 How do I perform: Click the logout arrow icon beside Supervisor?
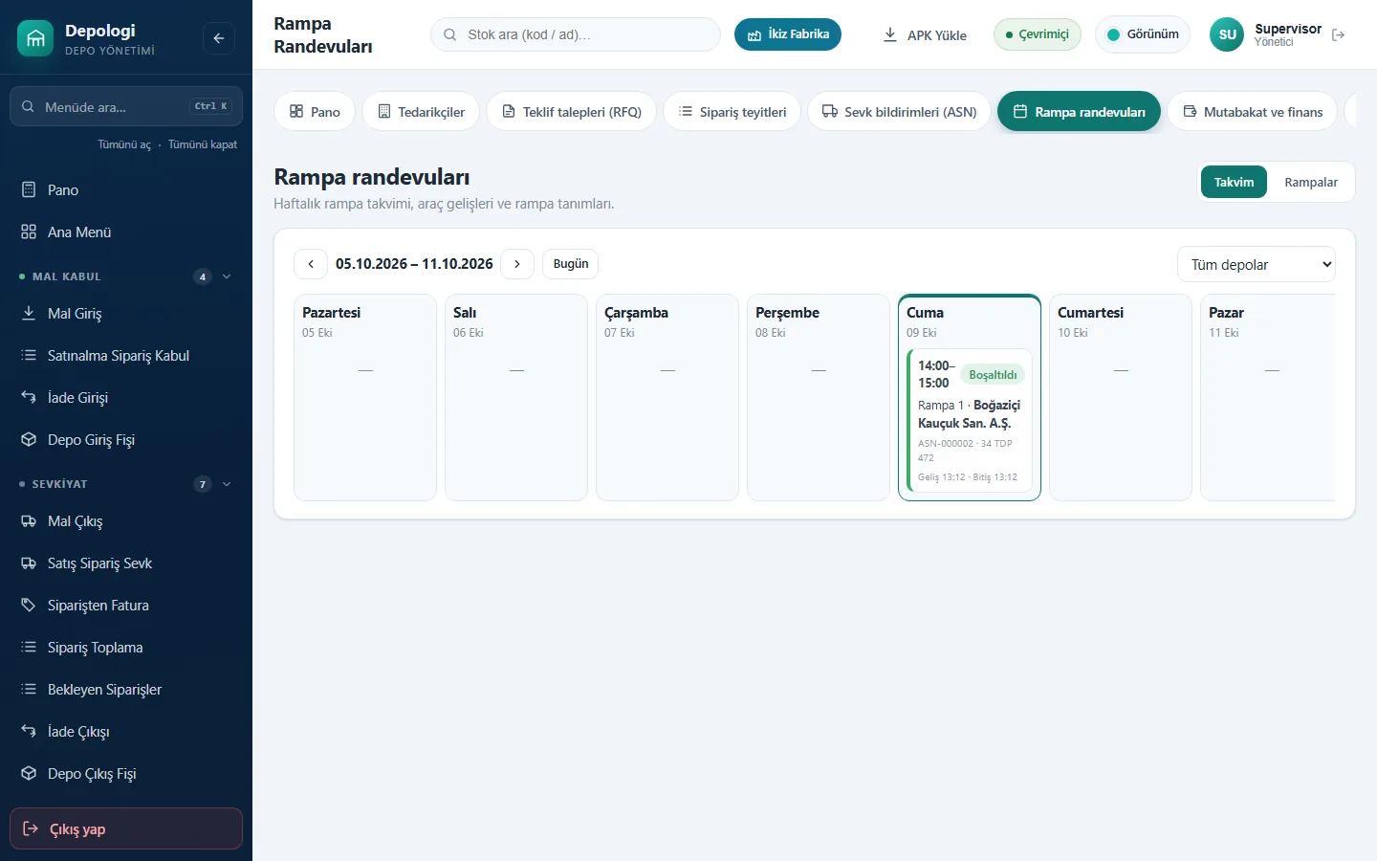[1338, 34]
